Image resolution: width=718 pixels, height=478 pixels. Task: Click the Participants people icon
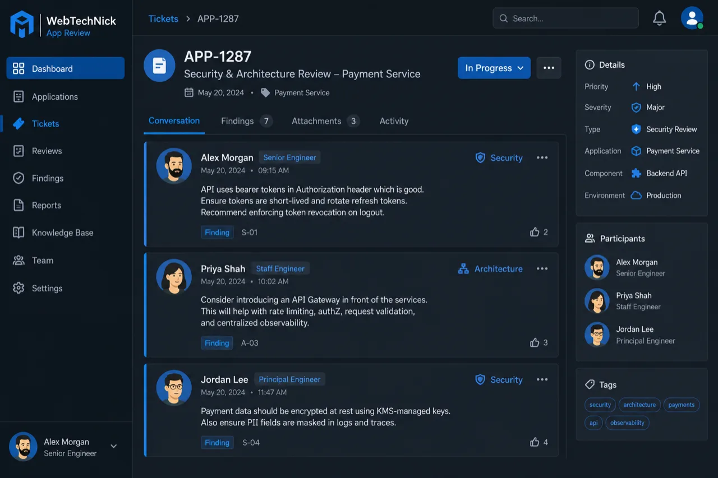[590, 238]
